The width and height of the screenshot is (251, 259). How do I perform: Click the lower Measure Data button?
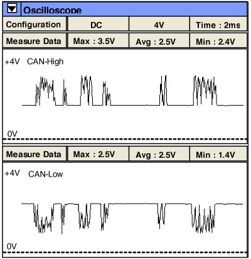pyautogui.click(x=34, y=154)
